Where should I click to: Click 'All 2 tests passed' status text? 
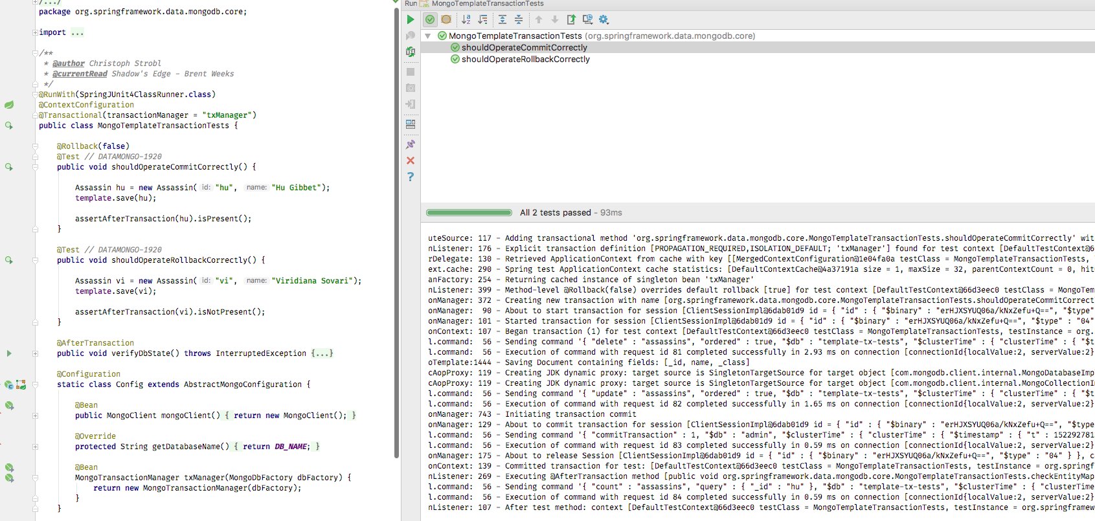click(x=556, y=212)
